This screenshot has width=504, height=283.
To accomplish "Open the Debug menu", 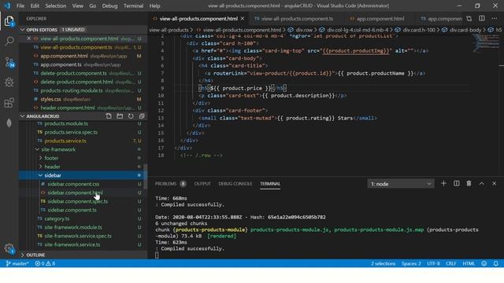I will pyautogui.click(x=109, y=6).
